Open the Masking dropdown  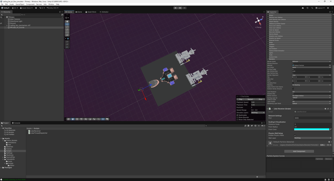[311, 85]
